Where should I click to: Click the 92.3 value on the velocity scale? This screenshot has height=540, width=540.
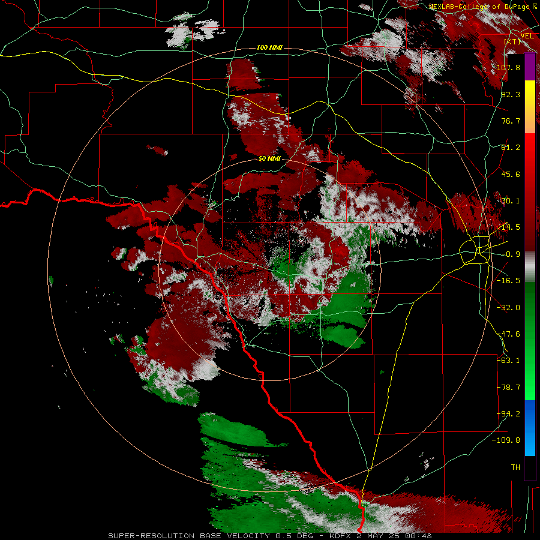[x=511, y=94]
